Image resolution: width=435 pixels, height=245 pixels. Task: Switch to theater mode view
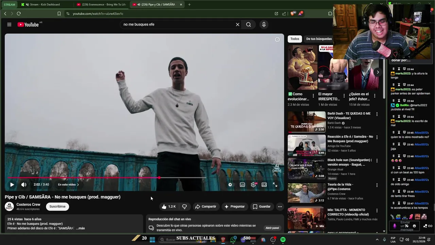(264, 185)
